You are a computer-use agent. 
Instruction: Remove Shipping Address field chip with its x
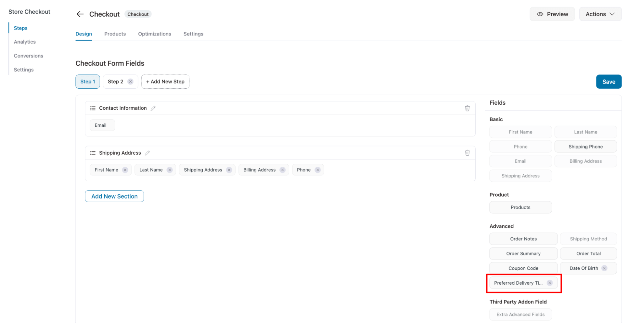pyautogui.click(x=229, y=170)
